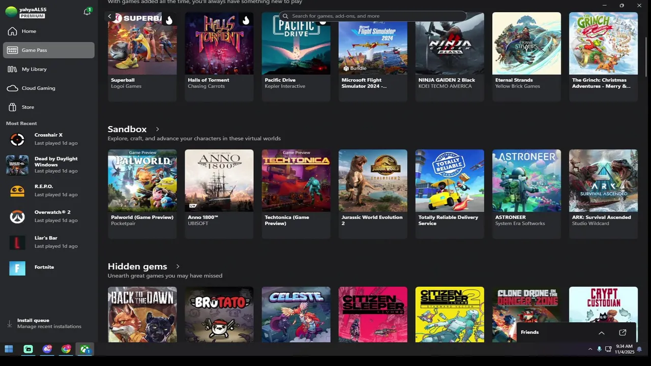Open R.E.P.O. from Most Recent list
The height and width of the screenshot is (366, 651).
[x=49, y=191]
